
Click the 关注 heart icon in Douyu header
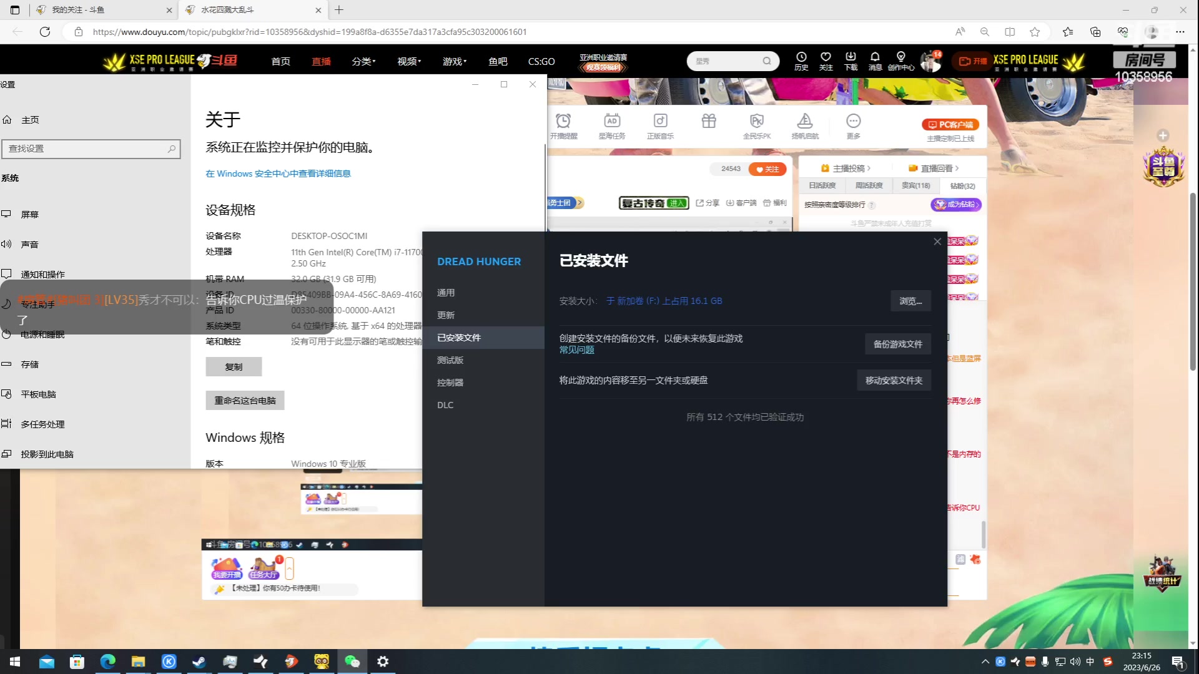(826, 61)
